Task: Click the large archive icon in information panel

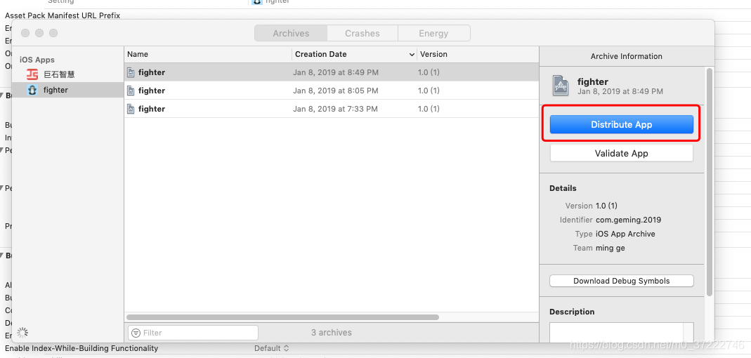Action: [x=561, y=86]
